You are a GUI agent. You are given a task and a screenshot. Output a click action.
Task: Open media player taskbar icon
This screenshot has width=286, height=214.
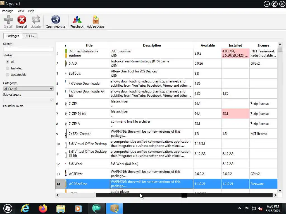78,208
